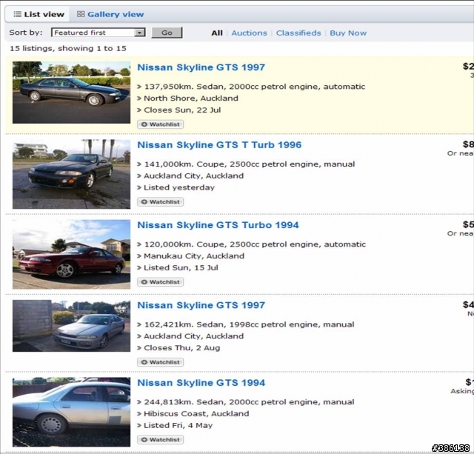Click the Go button
Screen dimensions: 474x454
[x=167, y=33]
